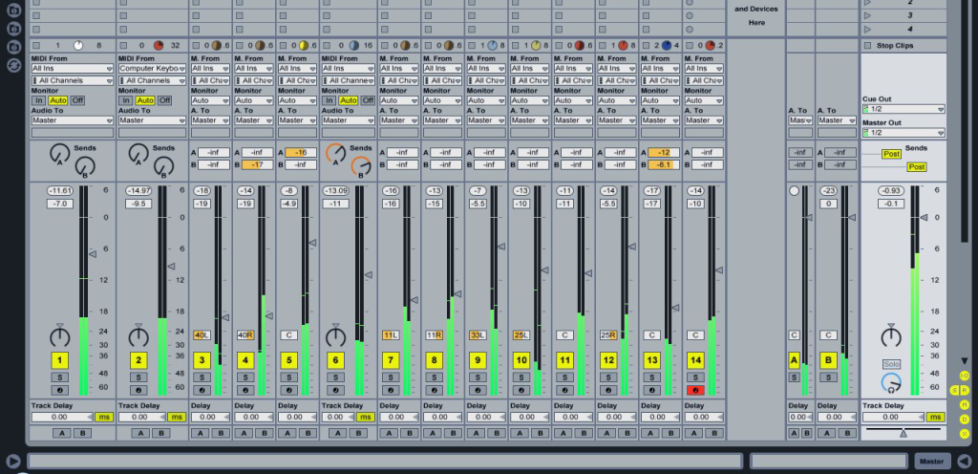Viewport: 978px width, 474px height.
Task: Arm track 11 for recording
Action: click(x=564, y=391)
